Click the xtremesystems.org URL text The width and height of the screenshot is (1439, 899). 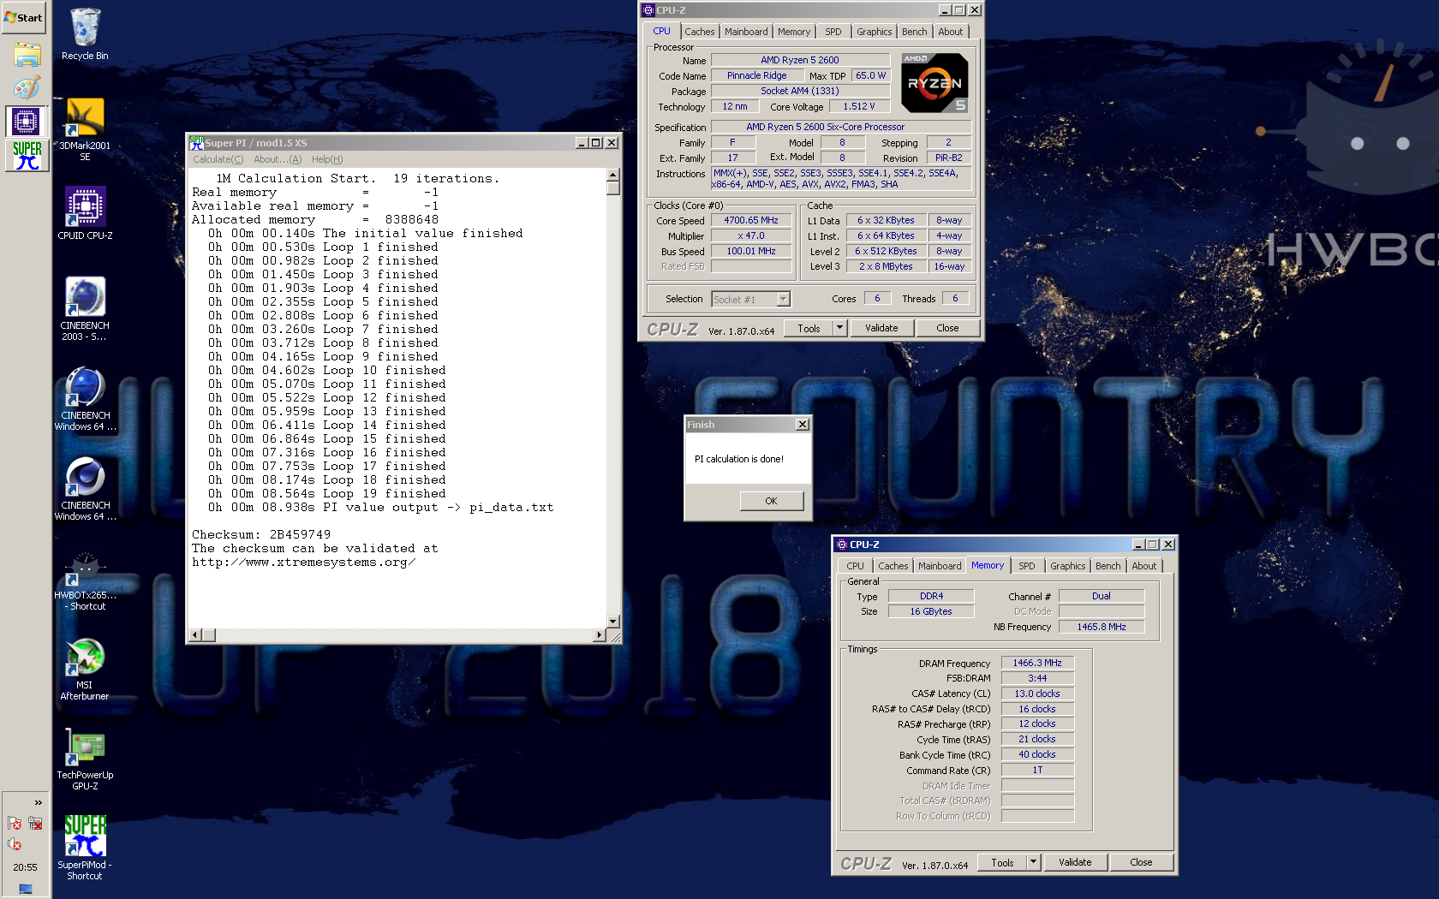pos(304,562)
